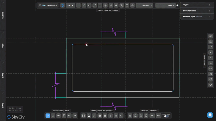
Task: Click the Rotate operation icon
Action: 211,79
